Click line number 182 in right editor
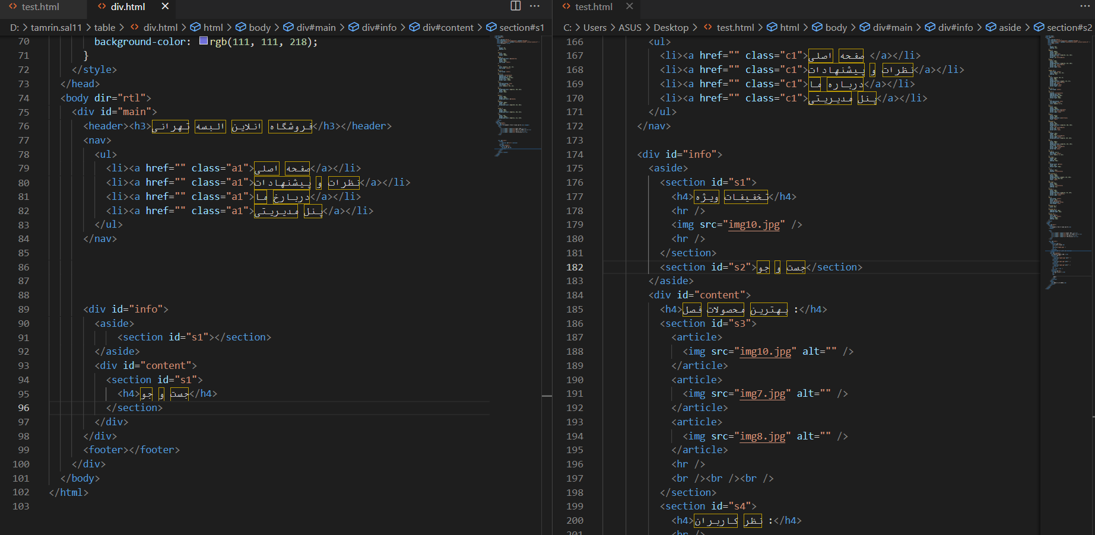The image size is (1095, 535). click(575, 267)
